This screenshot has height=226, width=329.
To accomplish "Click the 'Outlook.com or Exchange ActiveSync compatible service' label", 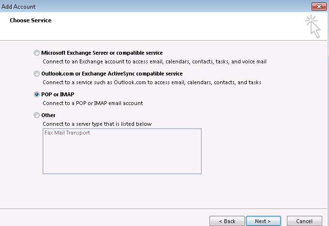I will [112, 74].
